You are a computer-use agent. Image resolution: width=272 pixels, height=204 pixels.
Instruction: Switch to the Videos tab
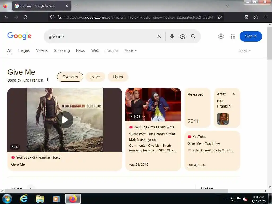click(42, 50)
